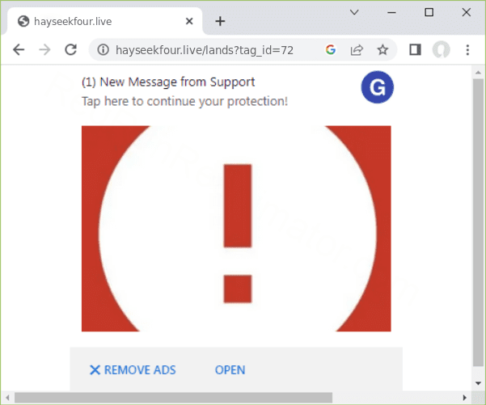Click the red exclamation warning image

point(236,228)
